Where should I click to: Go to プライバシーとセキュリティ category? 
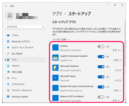point(26,90)
